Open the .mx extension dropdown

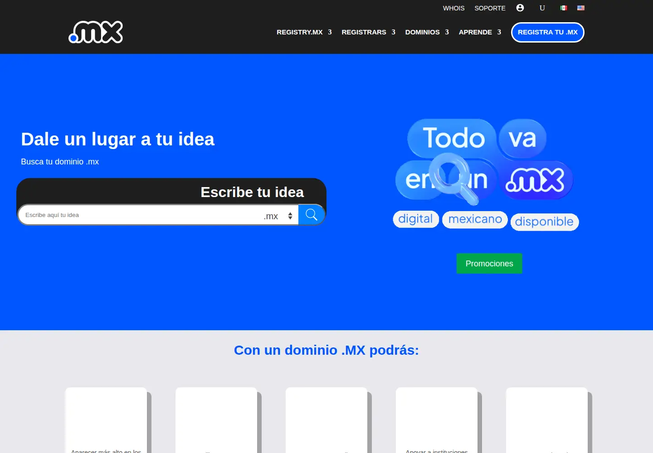(x=278, y=216)
